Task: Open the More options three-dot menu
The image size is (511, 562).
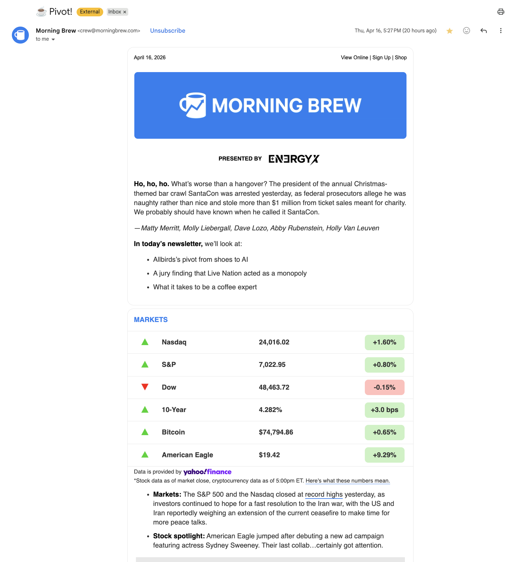Action: point(500,30)
